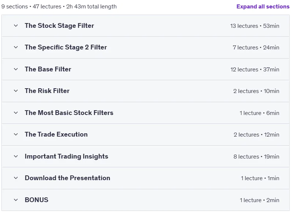This screenshot has width=291, height=212.
Task: Select The Most Basic Stock Filters heading
Action: 69,113
